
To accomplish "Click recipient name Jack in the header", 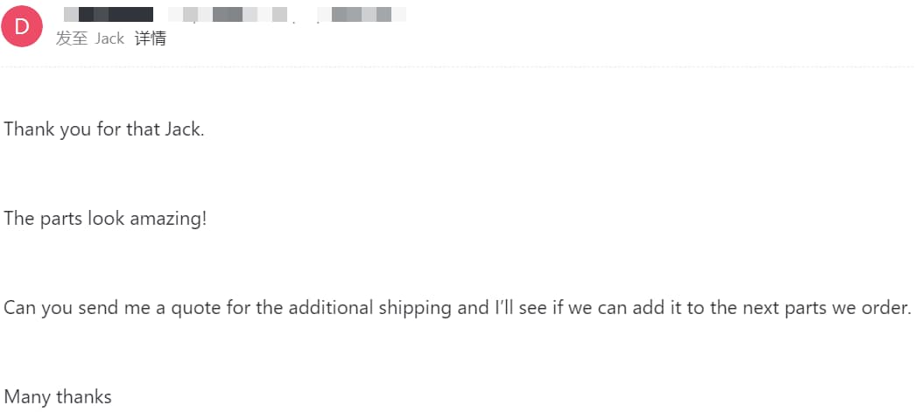I will click(109, 38).
